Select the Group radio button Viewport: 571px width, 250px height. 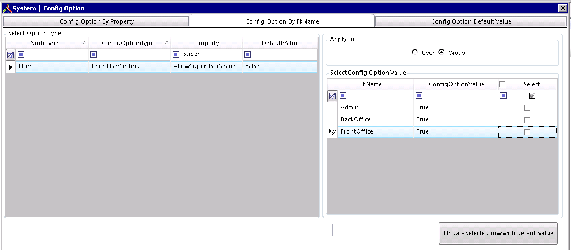pos(441,52)
